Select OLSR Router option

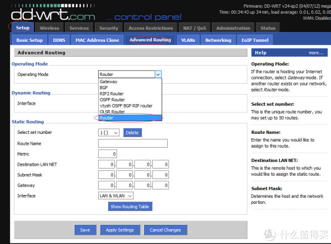click(130, 112)
